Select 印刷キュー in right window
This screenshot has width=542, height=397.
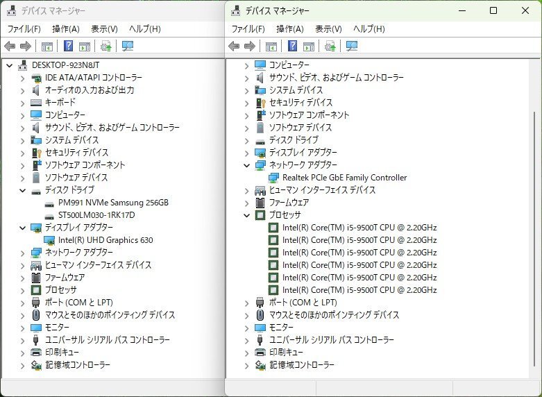(286, 352)
